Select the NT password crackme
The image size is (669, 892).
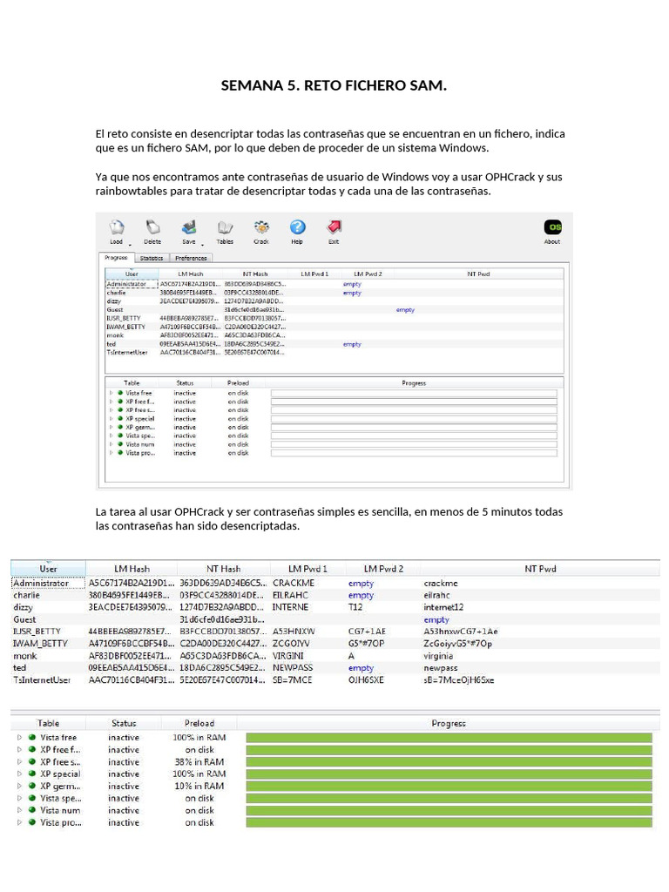(441, 583)
